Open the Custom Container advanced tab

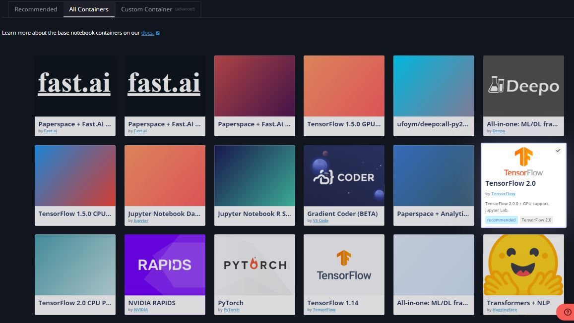point(158,9)
